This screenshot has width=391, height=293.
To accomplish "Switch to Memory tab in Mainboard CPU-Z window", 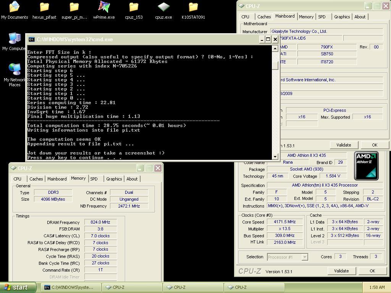I will (x=306, y=17).
